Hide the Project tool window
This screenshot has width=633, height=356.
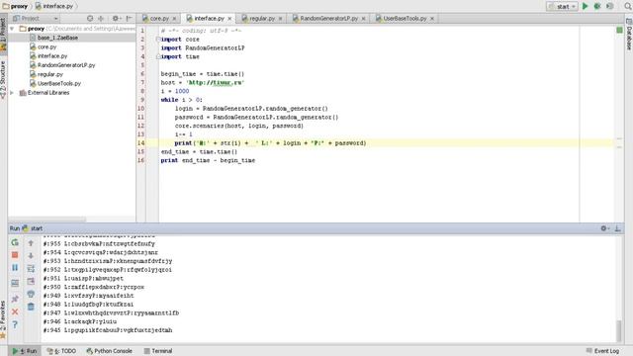coord(130,19)
